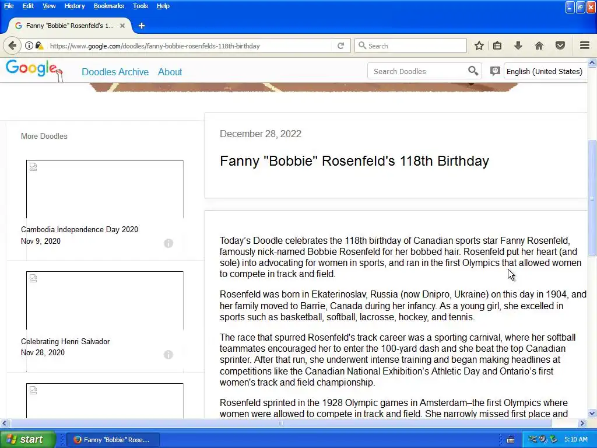
Task: Open Celebrating Henri Salvador doodle link
Action: tap(65, 341)
